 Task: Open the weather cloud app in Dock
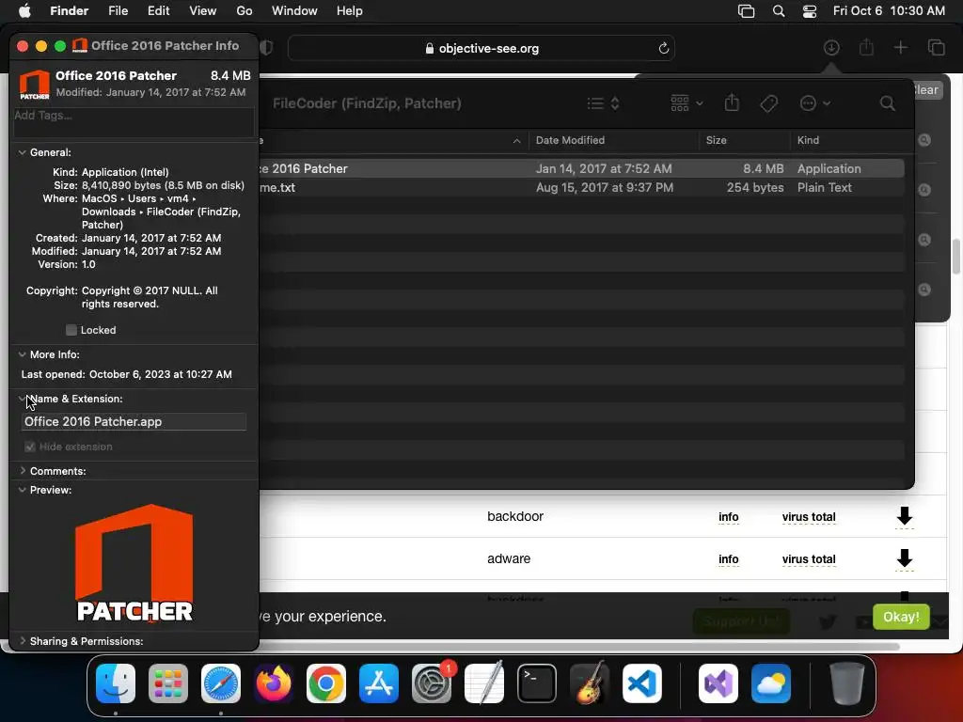click(x=771, y=683)
